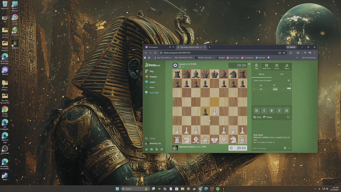Click the Chess.com logo
This screenshot has width=341, height=192.
click(153, 65)
